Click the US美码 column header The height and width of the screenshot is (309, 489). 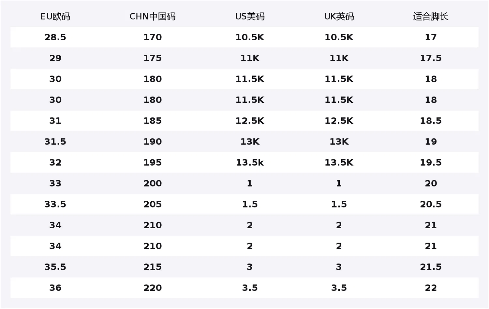tap(250, 17)
